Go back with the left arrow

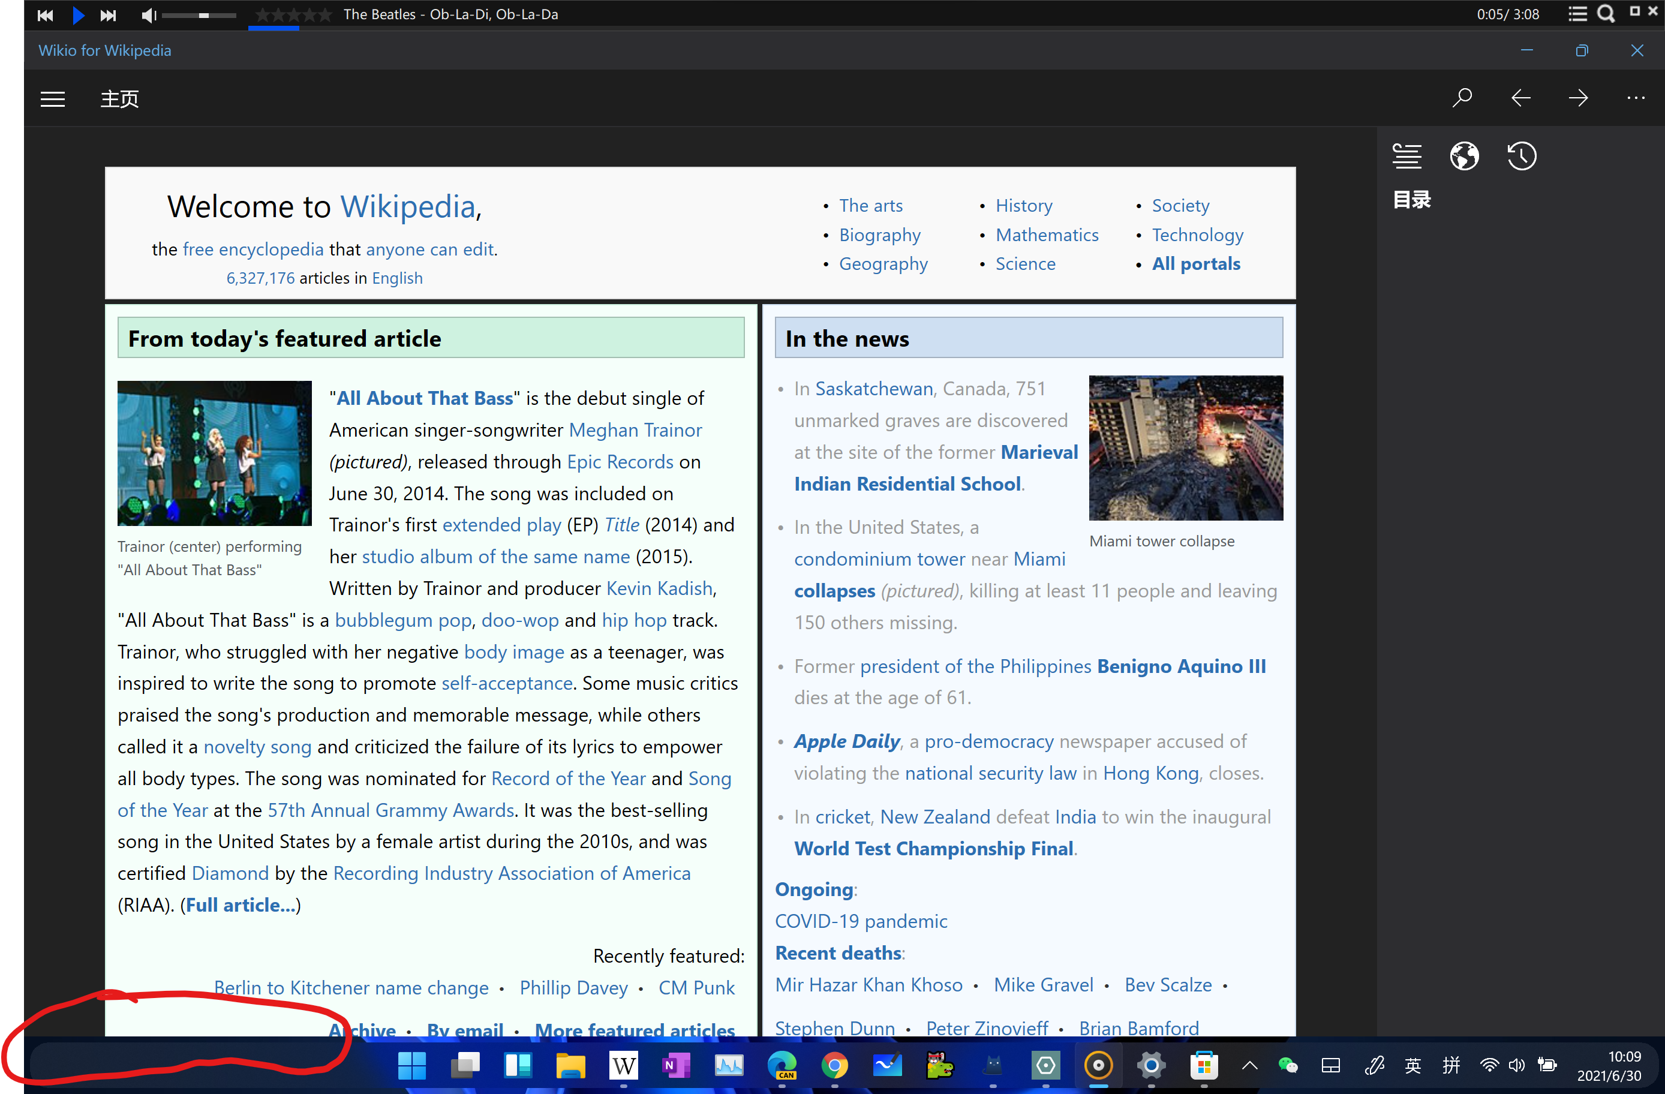pos(1520,98)
